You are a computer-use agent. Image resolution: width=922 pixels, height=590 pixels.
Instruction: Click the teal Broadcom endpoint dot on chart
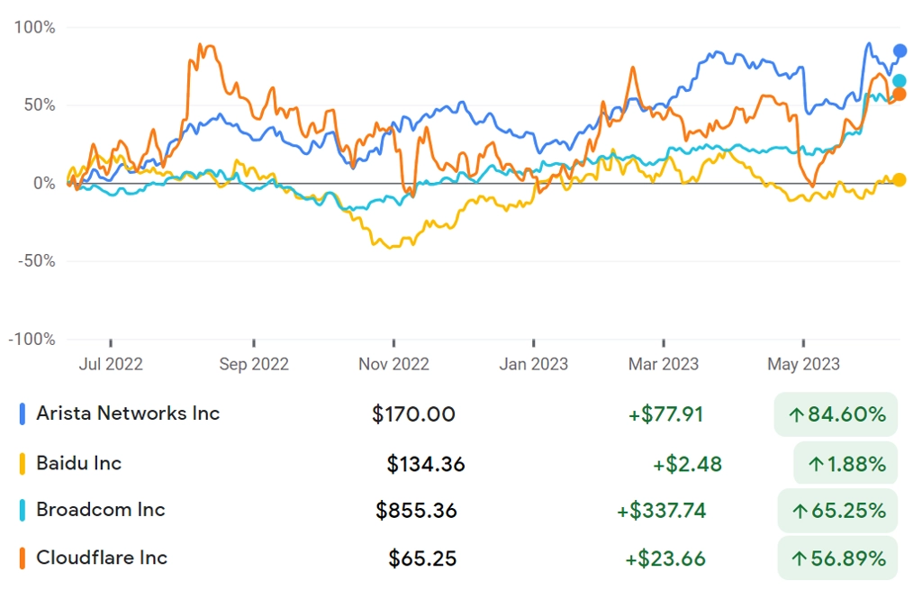pos(899,81)
